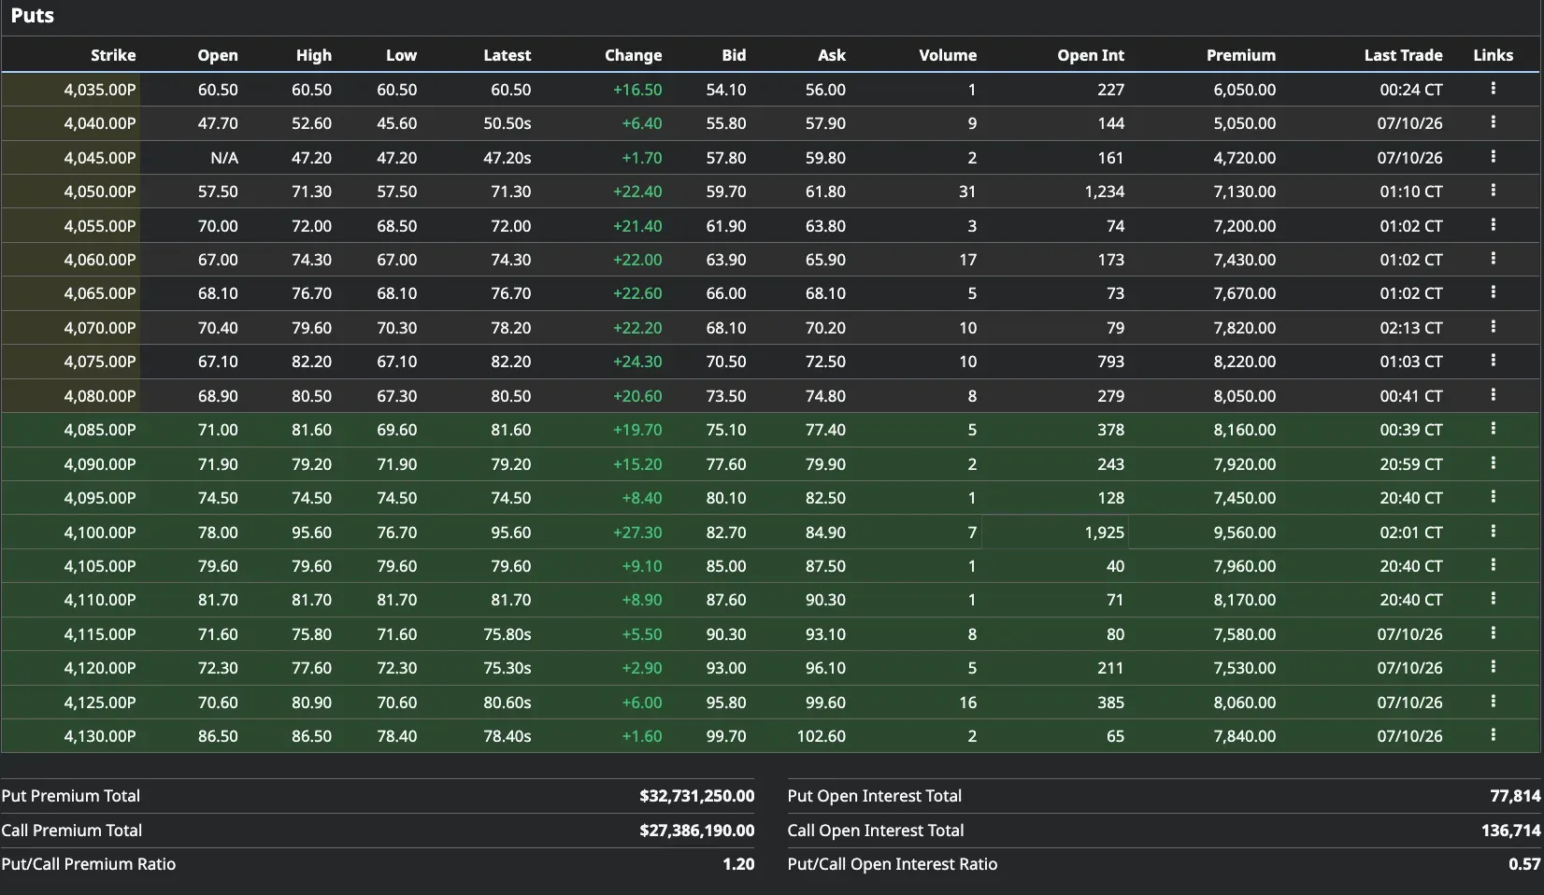Open links menu for 4,100.00P row
This screenshot has height=895, width=1544.
[x=1493, y=532]
